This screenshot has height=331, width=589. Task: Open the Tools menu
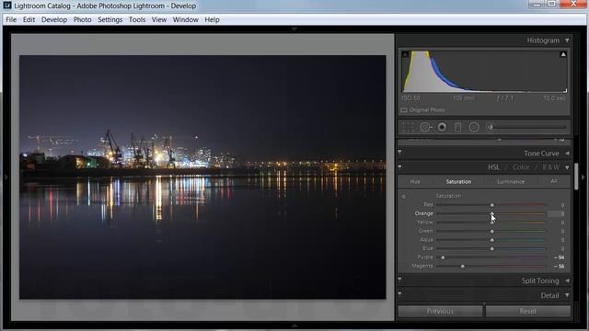pyautogui.click(x=137, y=19)
